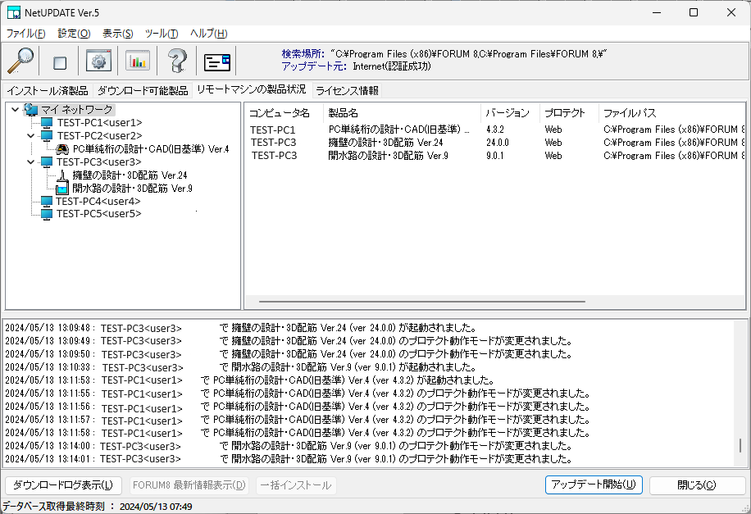Open the ファイル(F) menu
Screen dimensions: 751x514
pos(26,34)
